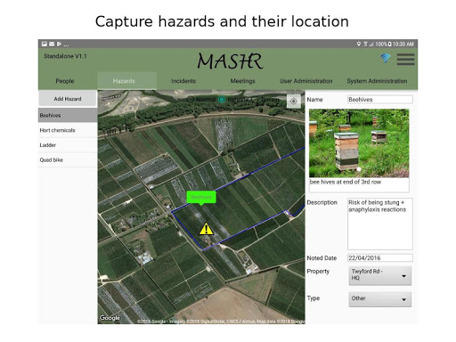Viewport: 456px width, 342px height.
Task: Open the mail notification icon
Action: click(52, 44)
